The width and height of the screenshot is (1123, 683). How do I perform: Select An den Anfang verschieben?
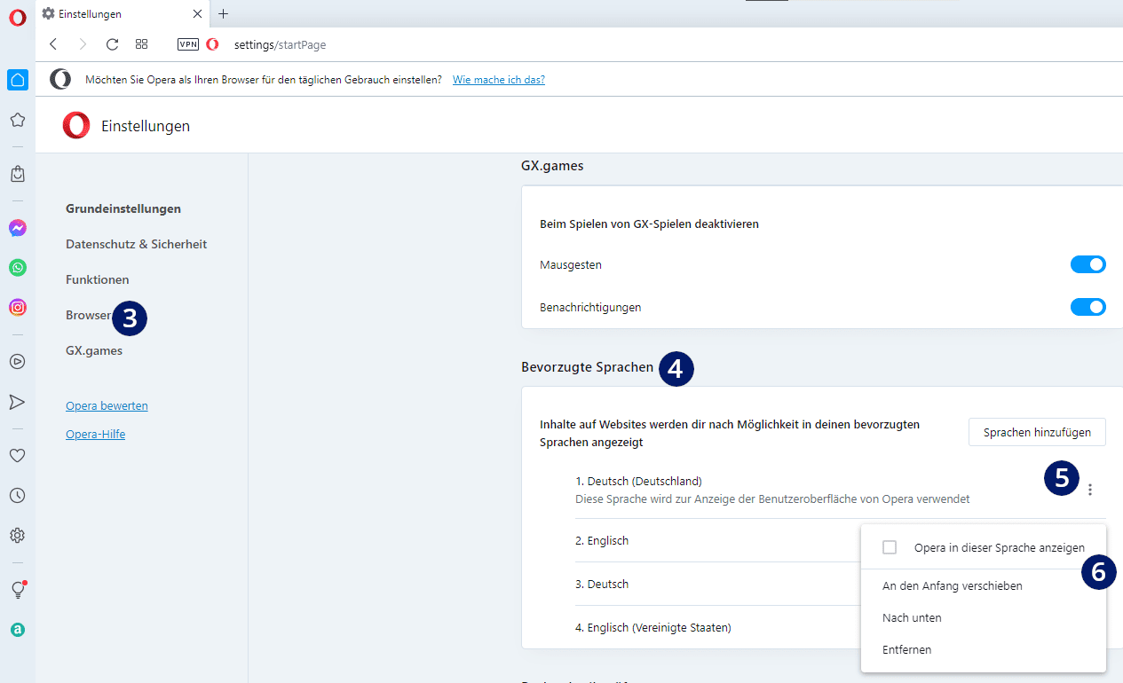953,586
